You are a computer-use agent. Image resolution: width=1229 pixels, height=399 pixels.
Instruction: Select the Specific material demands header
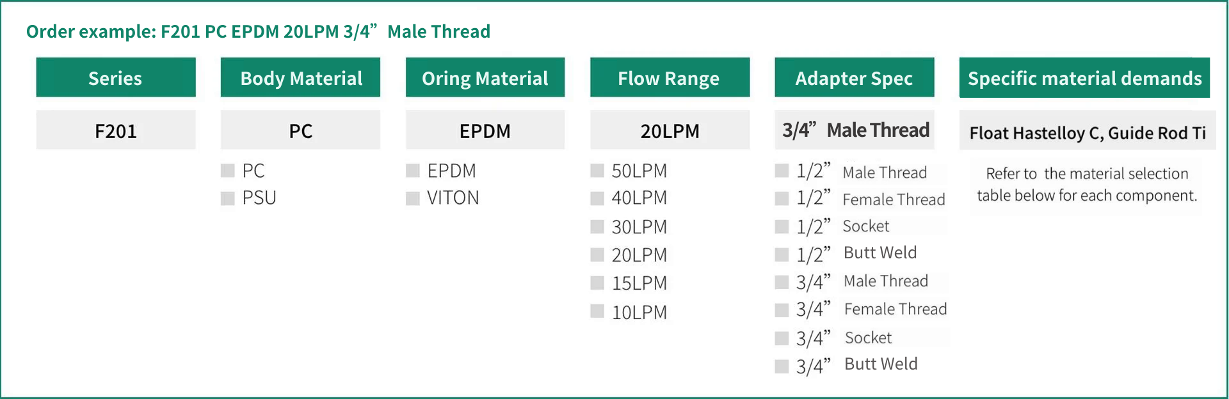point(1084,77)
